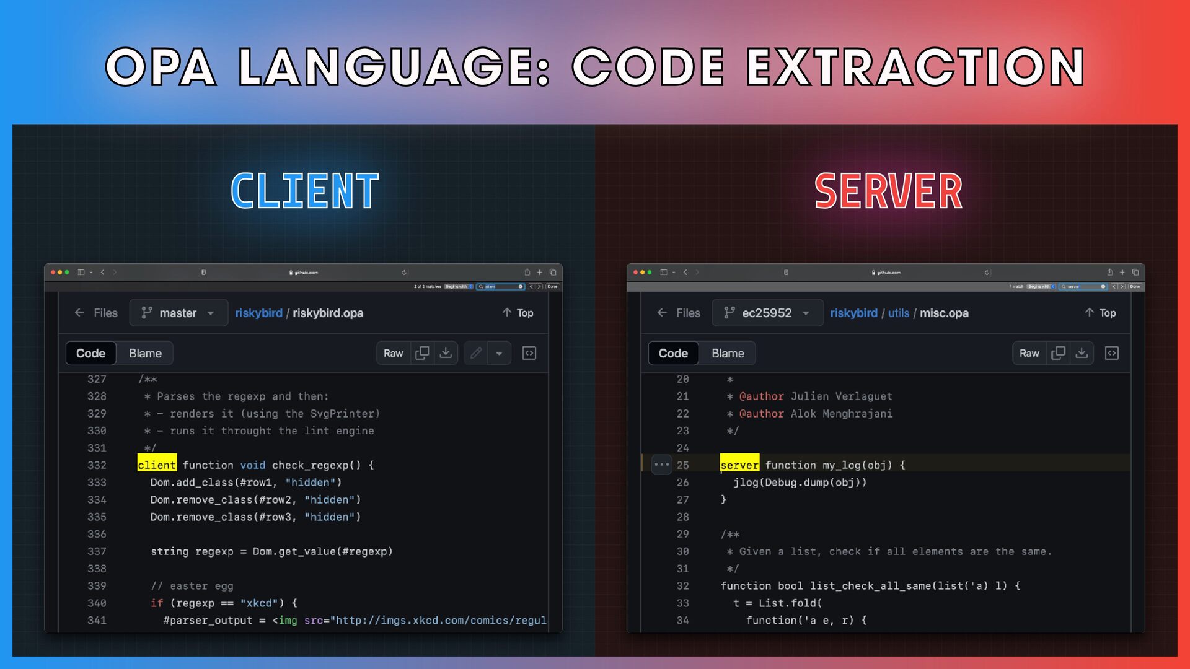Viewport: 1190px width, 669px height.
Task: Select line number 25 in misc.opa
Action: (x=682, y=465)
